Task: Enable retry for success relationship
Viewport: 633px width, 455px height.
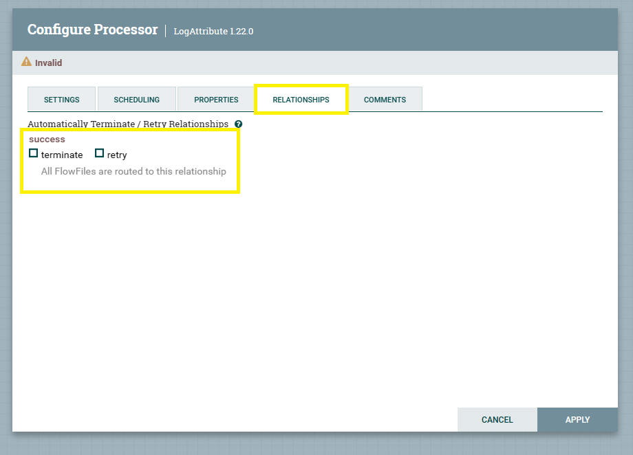Action: [99, 153]
